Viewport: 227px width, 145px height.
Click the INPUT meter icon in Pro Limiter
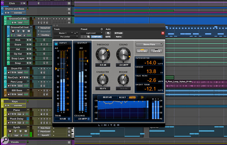(x=56, y=43)
